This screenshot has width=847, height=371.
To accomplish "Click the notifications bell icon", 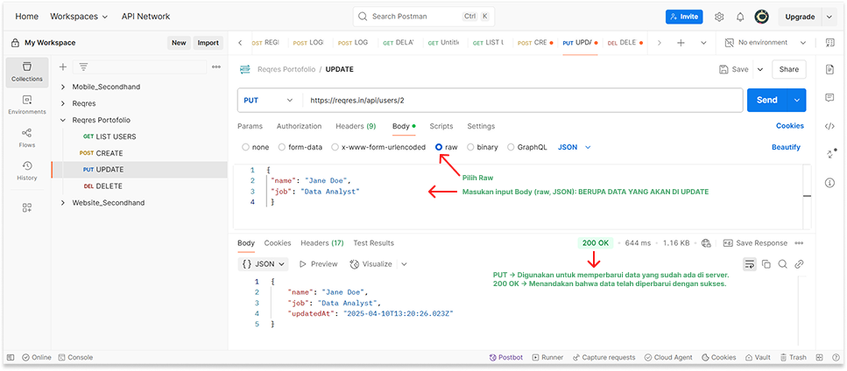I will (x=740, y=17).
